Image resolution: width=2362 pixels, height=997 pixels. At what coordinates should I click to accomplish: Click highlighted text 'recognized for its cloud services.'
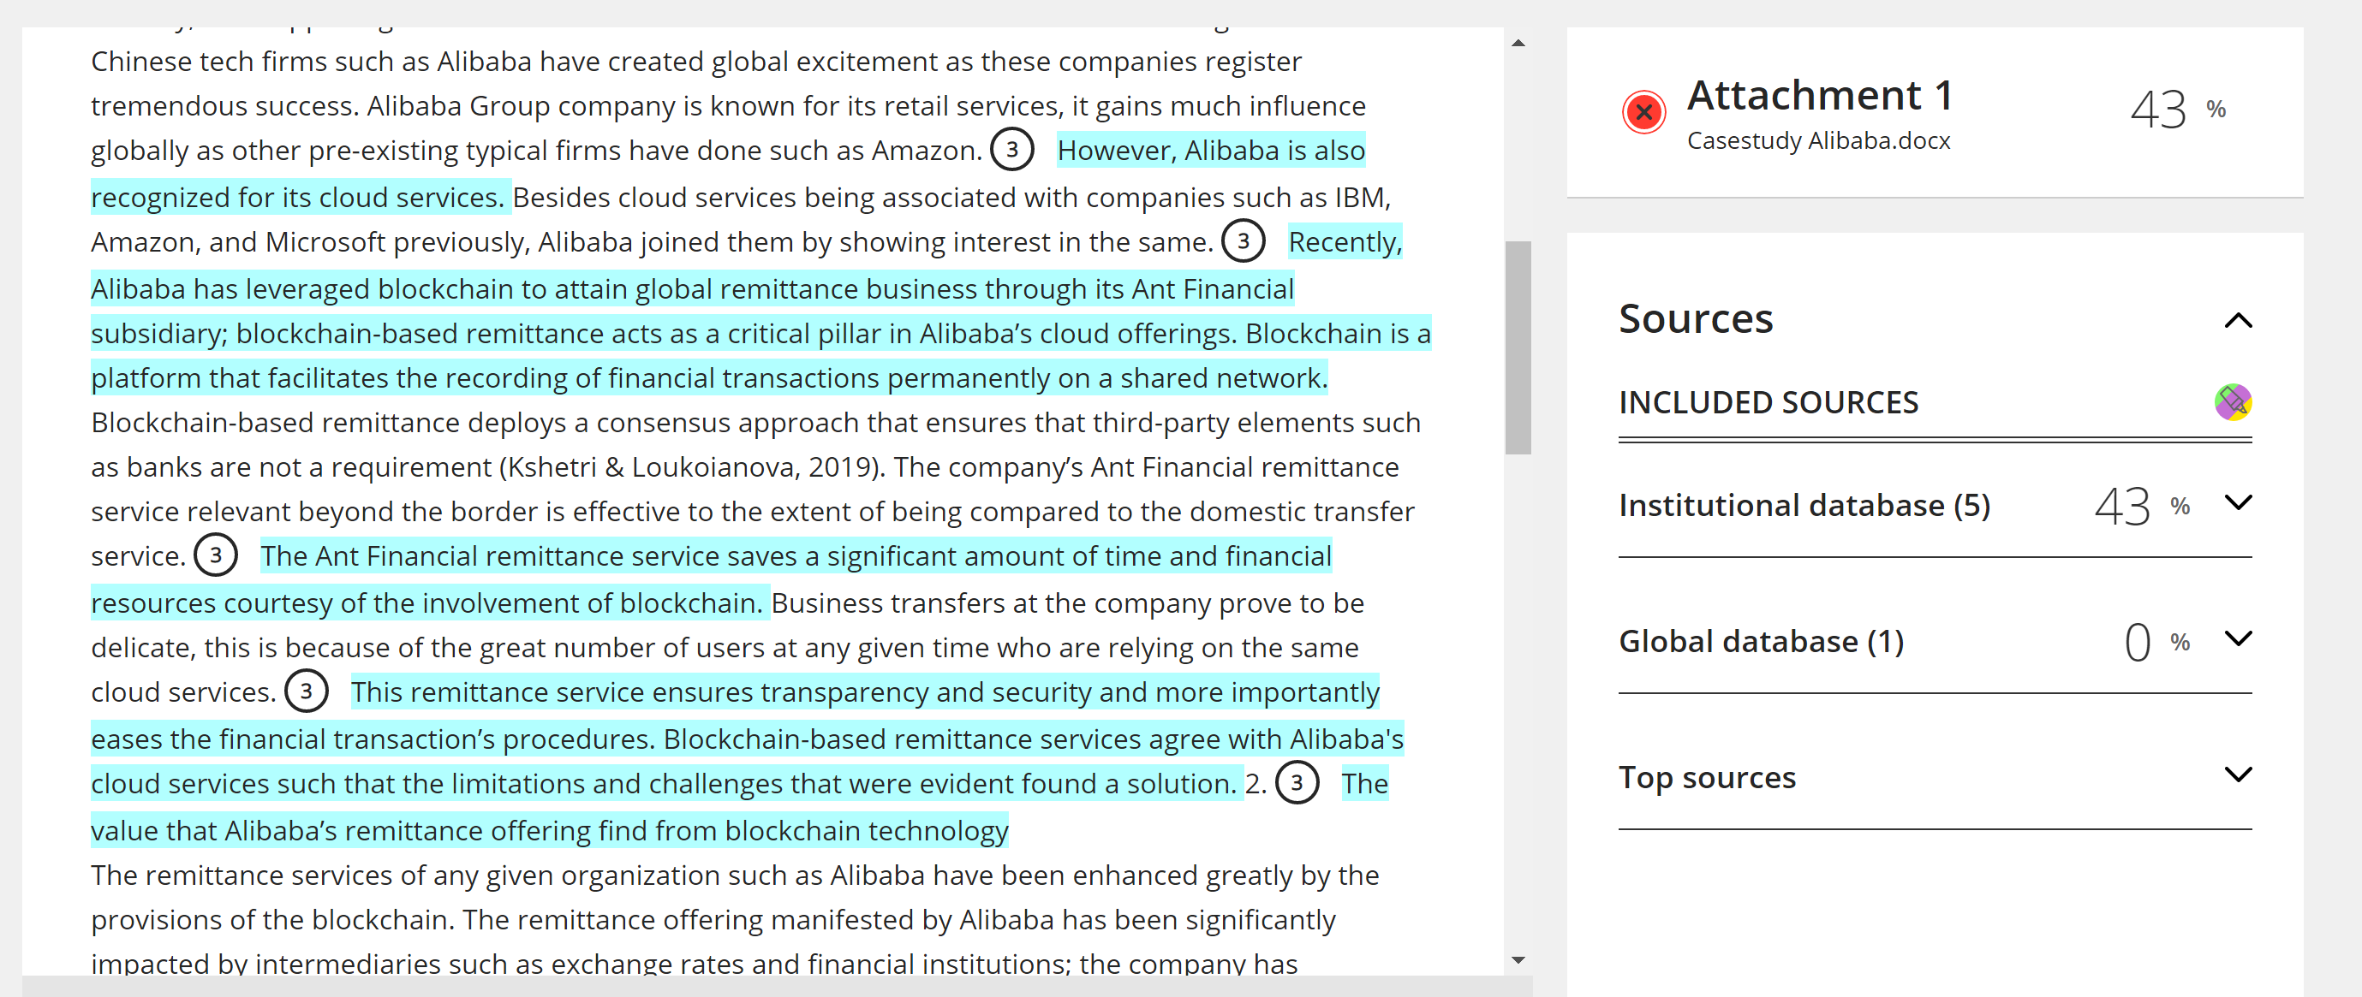click(299, 197)
